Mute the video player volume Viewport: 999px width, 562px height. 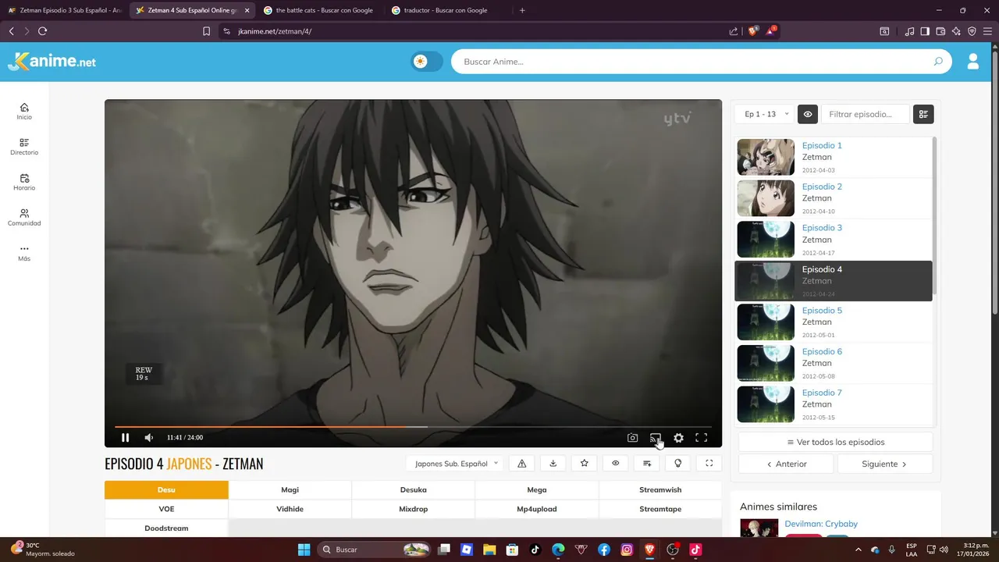point(148,438)
